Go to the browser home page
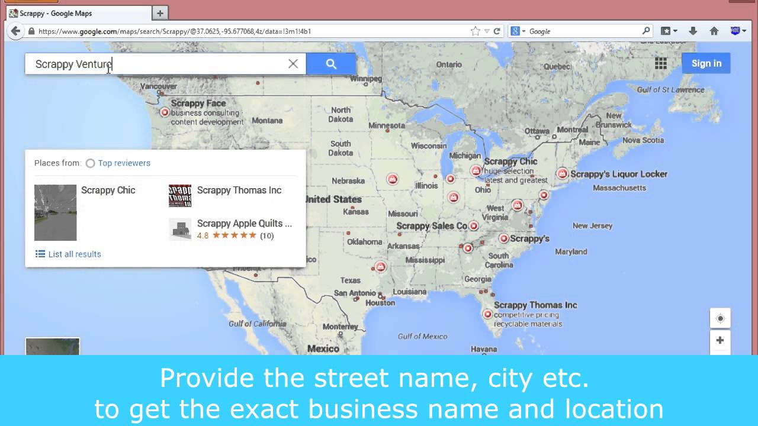 tap(714, 31)
